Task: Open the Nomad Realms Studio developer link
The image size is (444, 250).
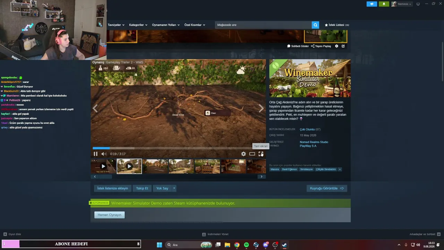Action: click(x=314, y=142)
